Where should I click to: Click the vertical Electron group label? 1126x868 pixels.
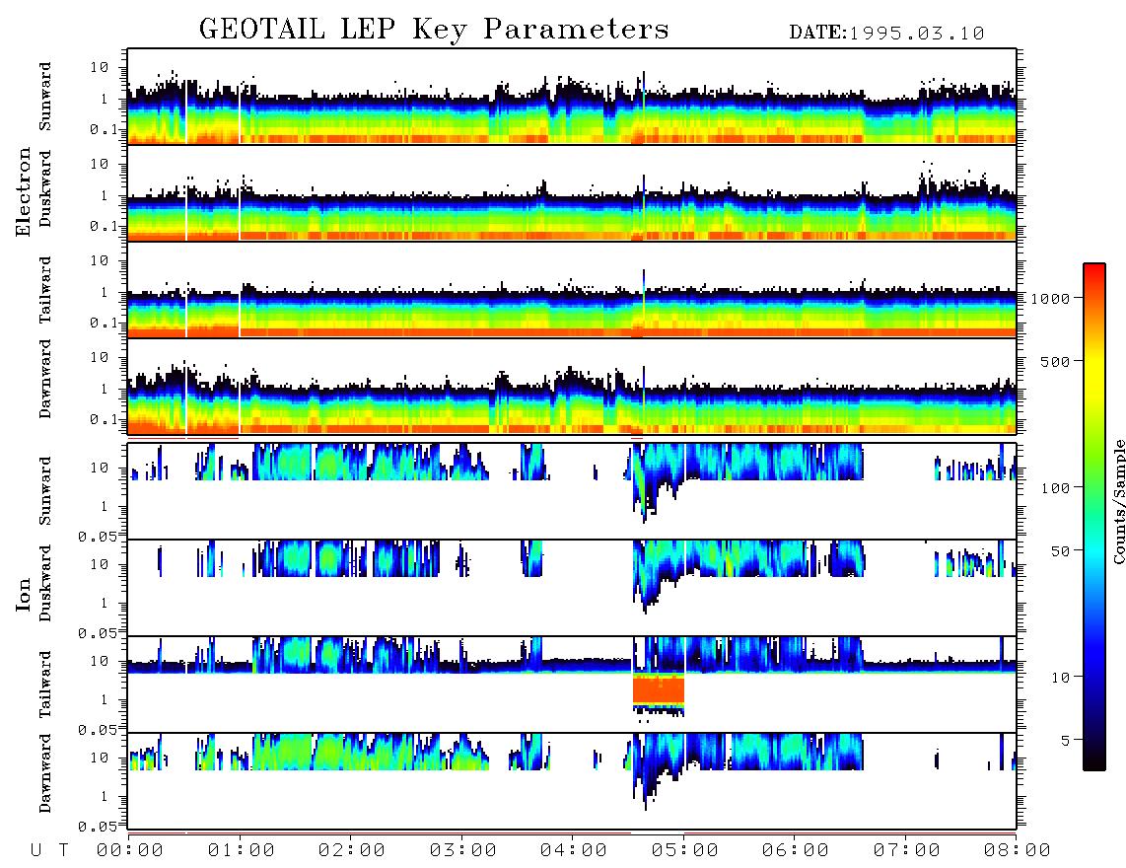(23, 192)
